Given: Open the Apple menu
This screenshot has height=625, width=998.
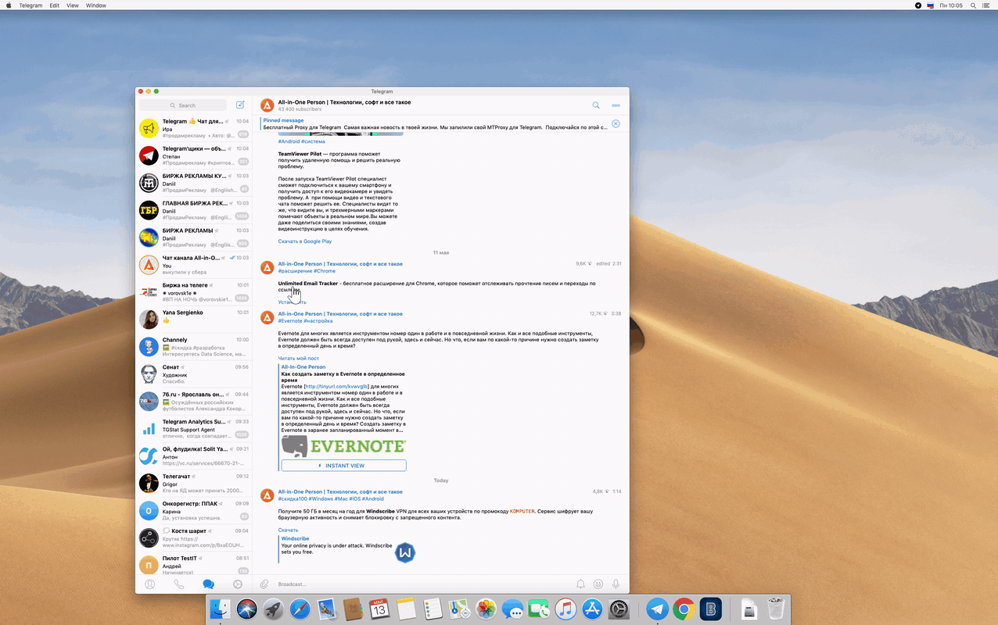Looking at the screenshot, I should coord(9,5).
